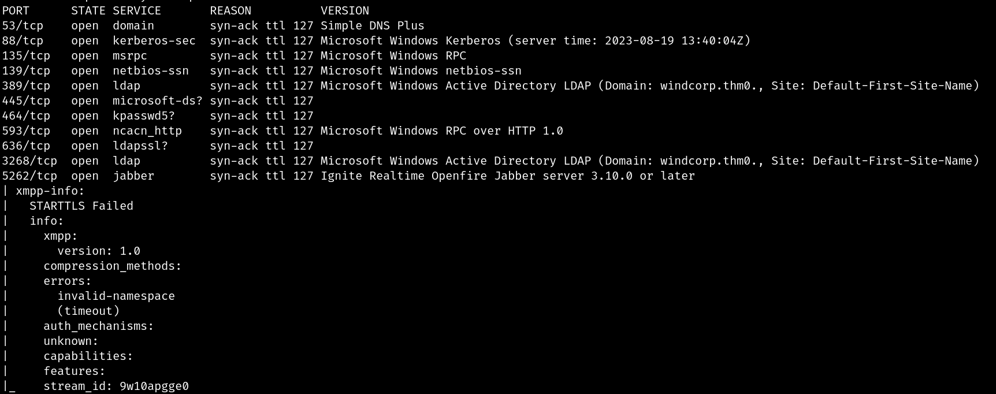The height and width of the screenshot is (394, 996).
Task: Click the ncacn_http service name
Action: tap(147, 131)
